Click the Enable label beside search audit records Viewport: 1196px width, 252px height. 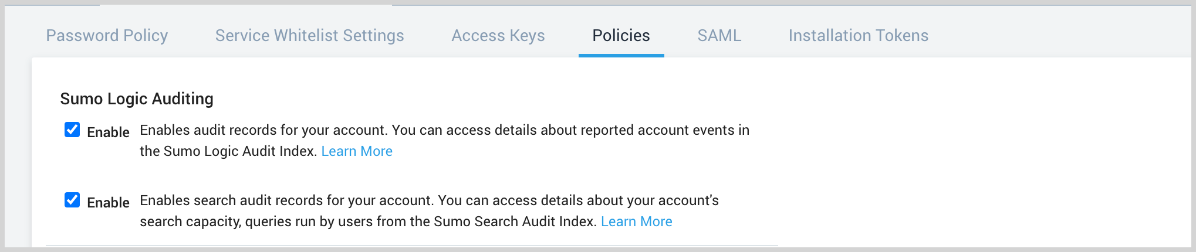point(108,203)
